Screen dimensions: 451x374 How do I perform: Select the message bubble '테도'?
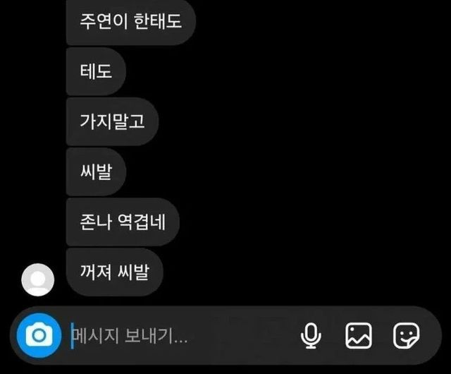[x=96, y=71]
